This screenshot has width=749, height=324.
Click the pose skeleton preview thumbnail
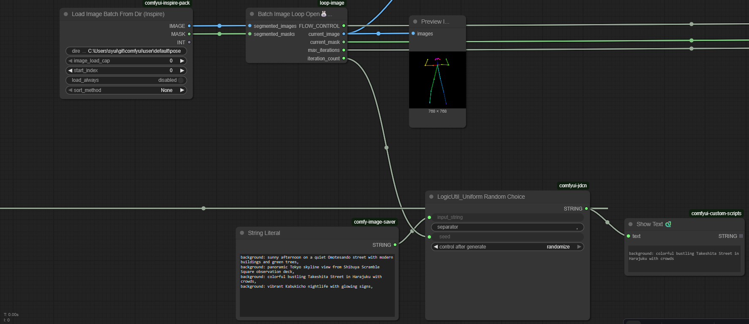(437, 80)
